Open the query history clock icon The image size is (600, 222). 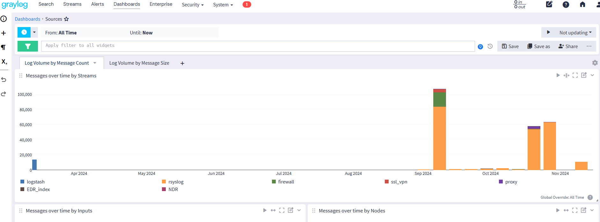(490, 47)
